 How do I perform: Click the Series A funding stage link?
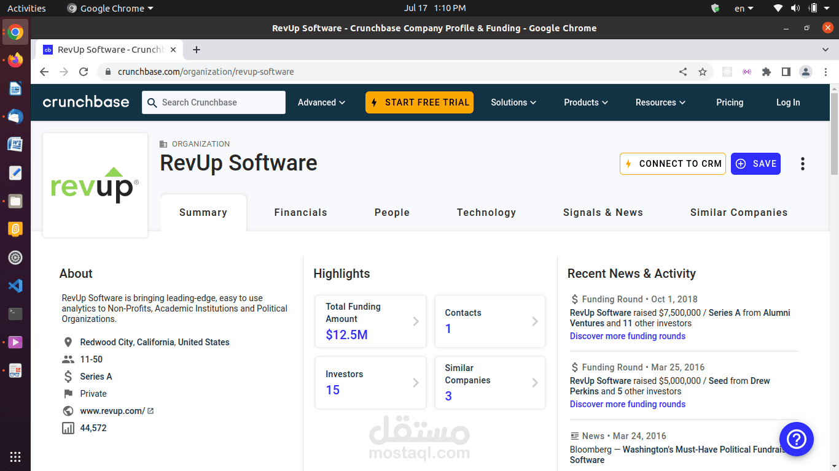click(x=96, y=377)
